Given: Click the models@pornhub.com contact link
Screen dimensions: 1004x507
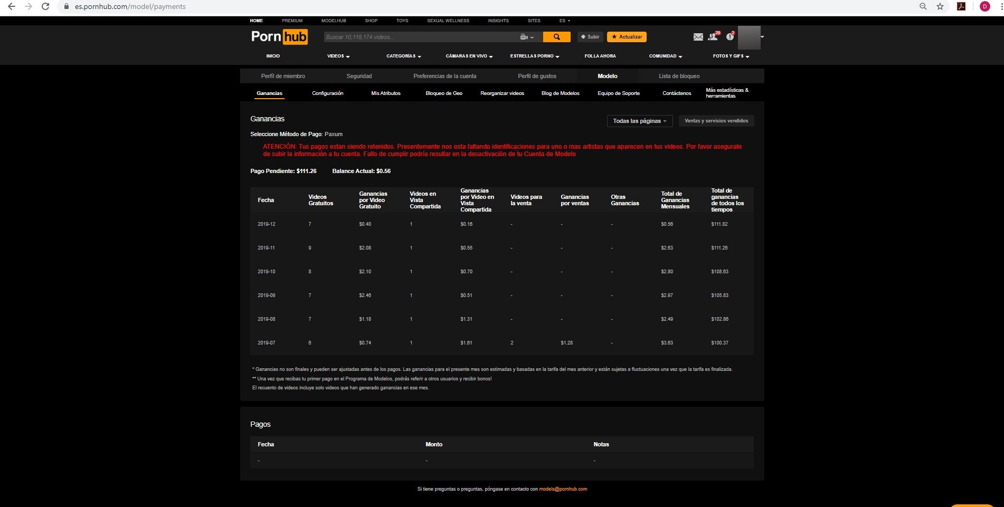Looking at the screenshot, I should click(563, 489).
